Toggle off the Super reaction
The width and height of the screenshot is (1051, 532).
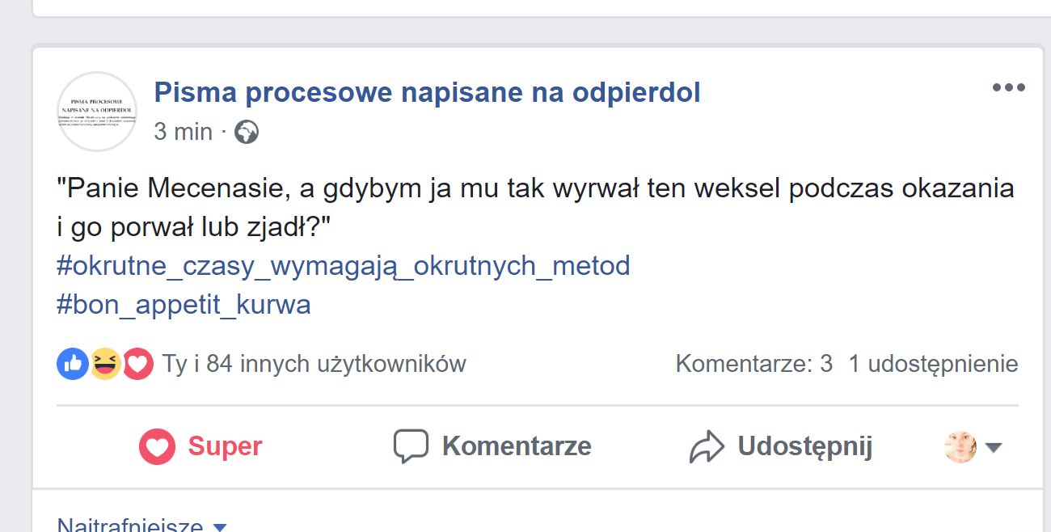201,446
